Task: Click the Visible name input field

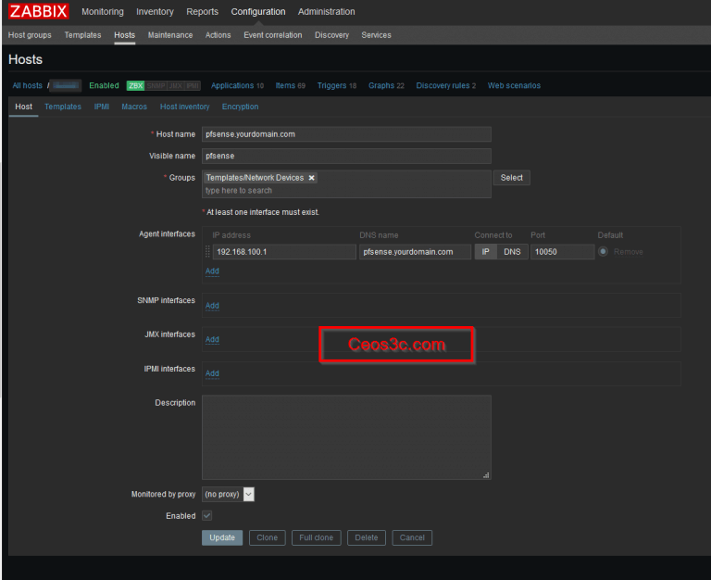Action: tap(346, 157)
